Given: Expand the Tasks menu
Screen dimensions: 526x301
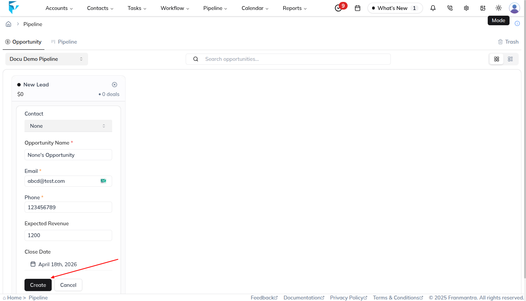Looking at the screenshot, I should point(137,8).
